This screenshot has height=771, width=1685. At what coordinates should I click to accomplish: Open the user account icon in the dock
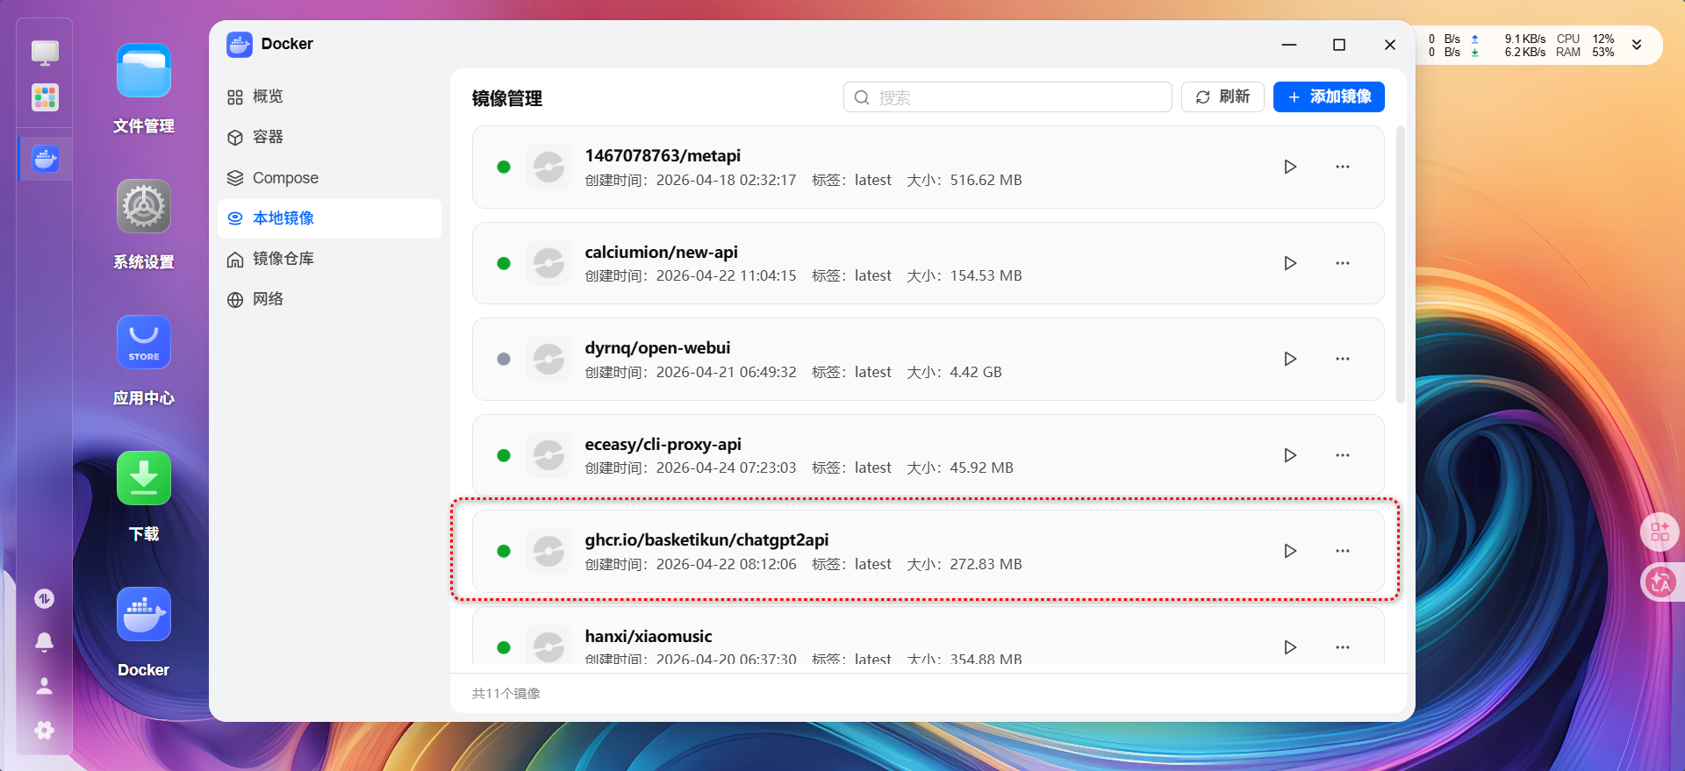point(45,686)
